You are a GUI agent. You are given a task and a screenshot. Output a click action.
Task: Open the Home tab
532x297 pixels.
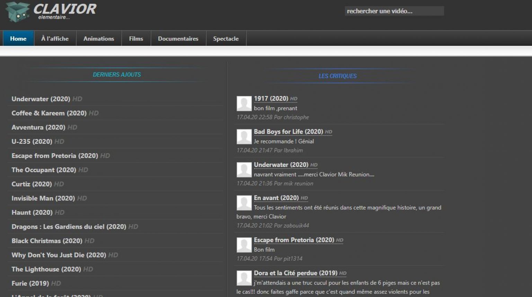[18, 38]
